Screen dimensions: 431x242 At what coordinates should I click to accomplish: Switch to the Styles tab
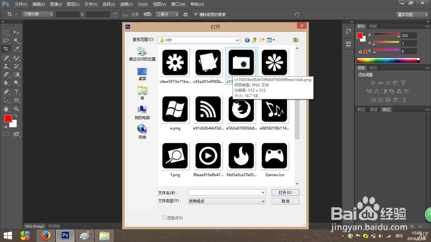coord(373,68)
